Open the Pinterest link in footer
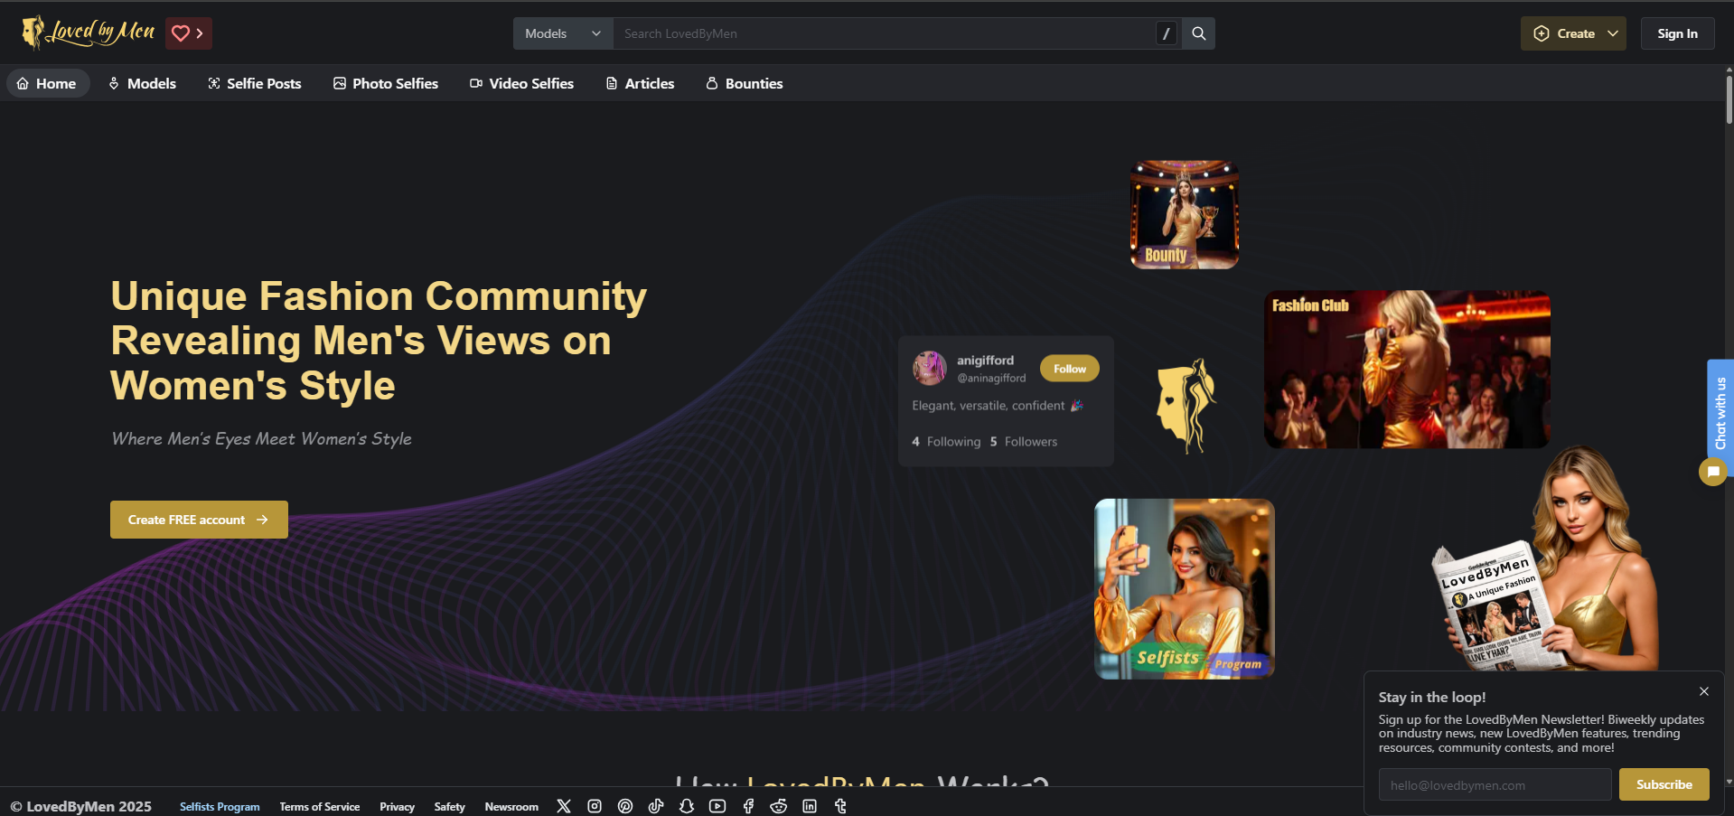The width and height of the screenshot is (1734, 816). pyautogui.click(x=625, y=806)
